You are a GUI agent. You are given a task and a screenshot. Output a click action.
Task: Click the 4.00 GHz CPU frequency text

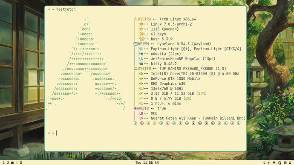click(231, 74)
